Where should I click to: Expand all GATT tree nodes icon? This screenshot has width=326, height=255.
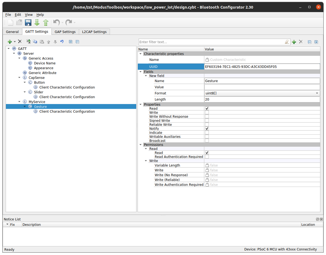[71, 42]
